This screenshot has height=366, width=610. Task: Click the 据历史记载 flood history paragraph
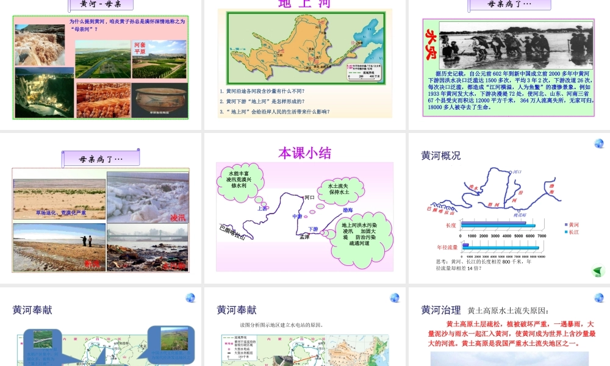click(511, 90)
